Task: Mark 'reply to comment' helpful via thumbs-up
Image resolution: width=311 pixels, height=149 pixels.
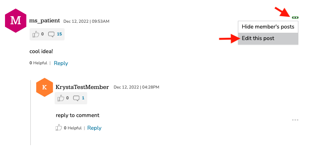Action: (59, 128)
